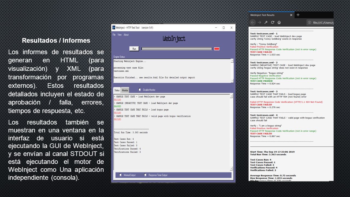Click 'Starting Webinject Engine...' text
The width and height of the screenshot is (350, 197).
tap(130, 61)
